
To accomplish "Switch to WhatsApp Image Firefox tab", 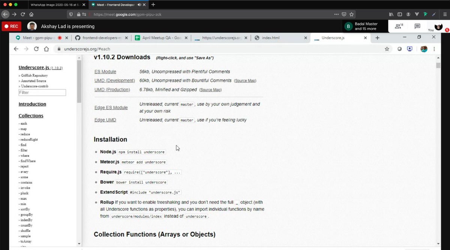I will click(55, 4).
